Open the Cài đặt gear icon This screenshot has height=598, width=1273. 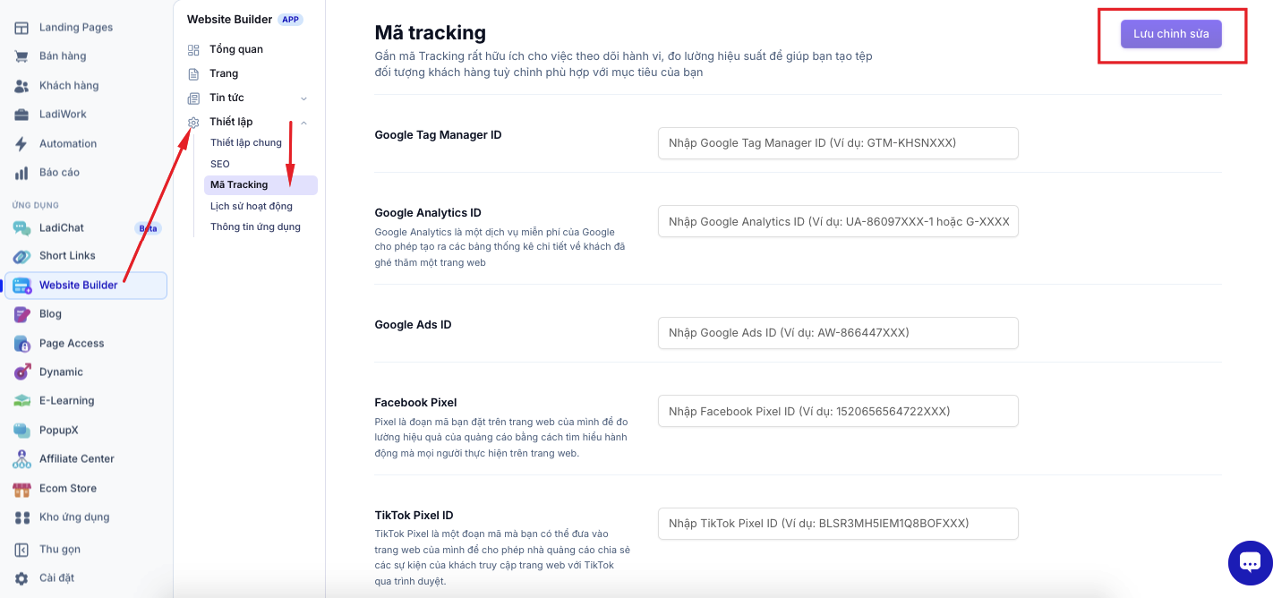(x=21, y=578)
